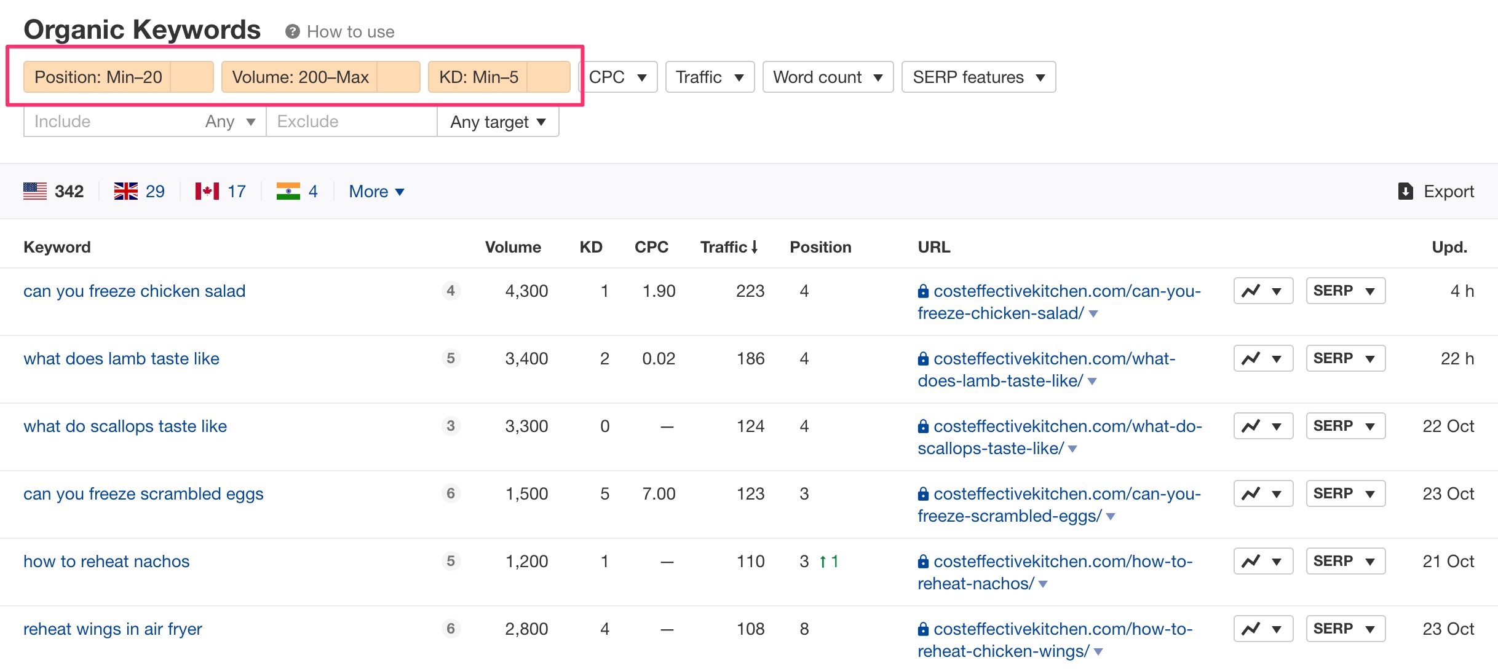Open keyword 'what do scallops taste like'
The height and width of the screenshot is (671, 1498).
[125, 426]
